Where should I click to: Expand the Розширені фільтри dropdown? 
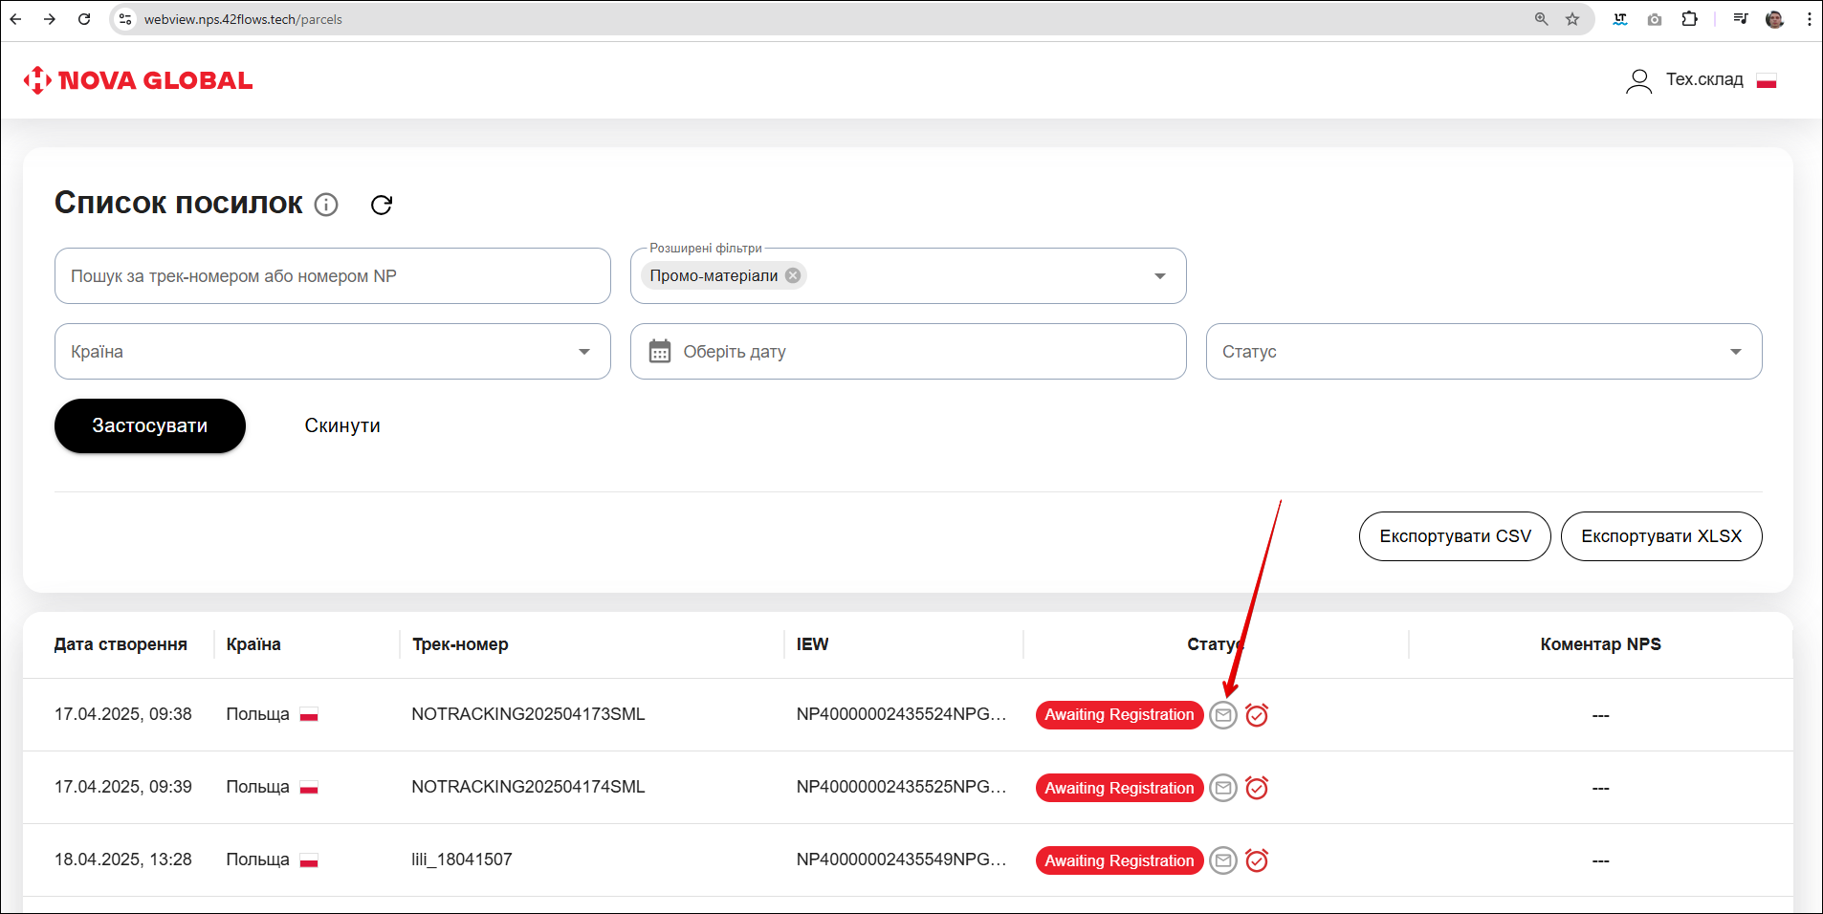[x=1159, y=276]
